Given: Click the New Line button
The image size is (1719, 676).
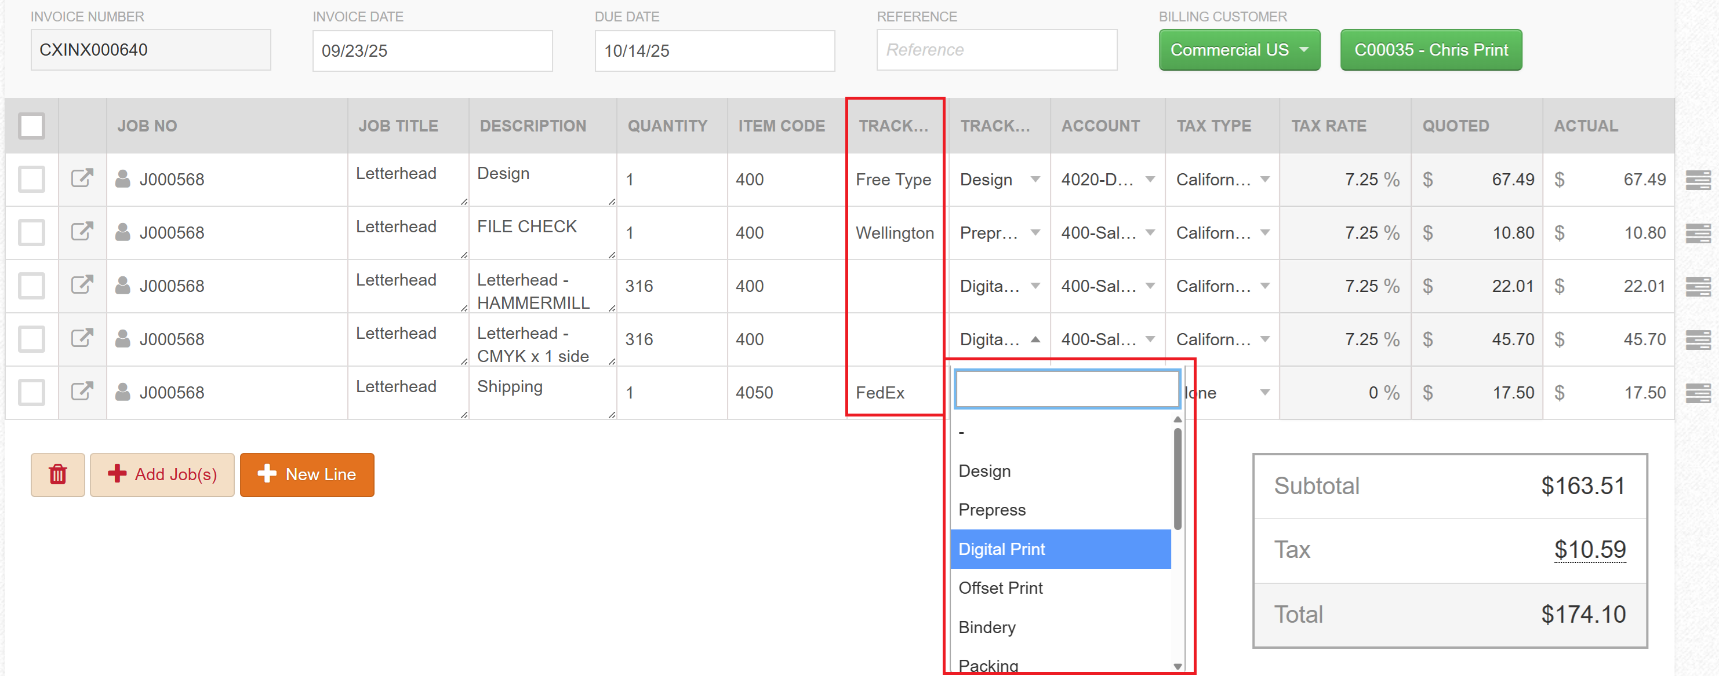Looking at the screenshot, I should [x=307, y=474].
